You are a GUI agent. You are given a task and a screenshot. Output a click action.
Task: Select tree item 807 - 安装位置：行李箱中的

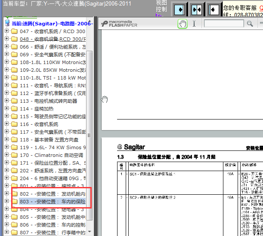[x=53, y=233]
